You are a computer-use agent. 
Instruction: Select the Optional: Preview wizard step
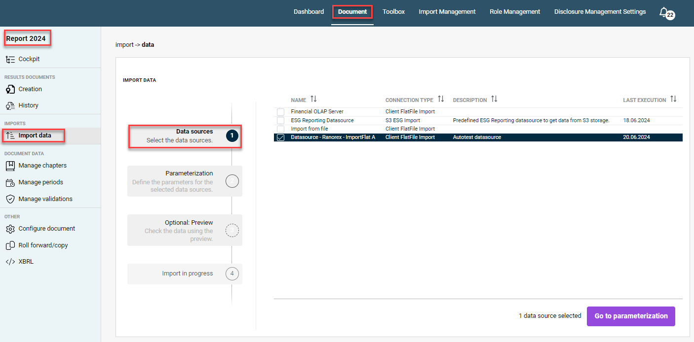tap(185, 230)
